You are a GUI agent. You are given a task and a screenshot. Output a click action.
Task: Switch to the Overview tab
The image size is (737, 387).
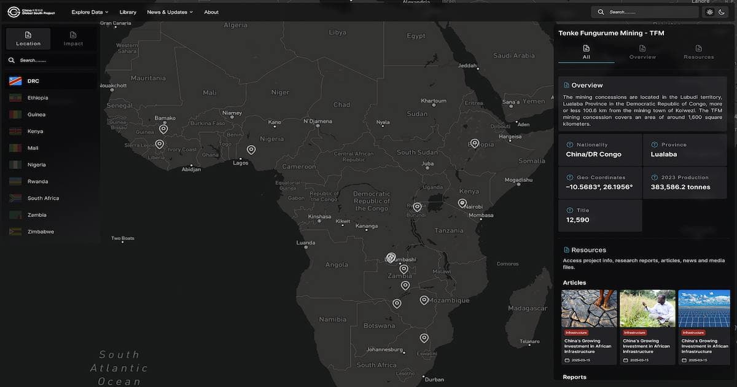click(x=642, y=56)
